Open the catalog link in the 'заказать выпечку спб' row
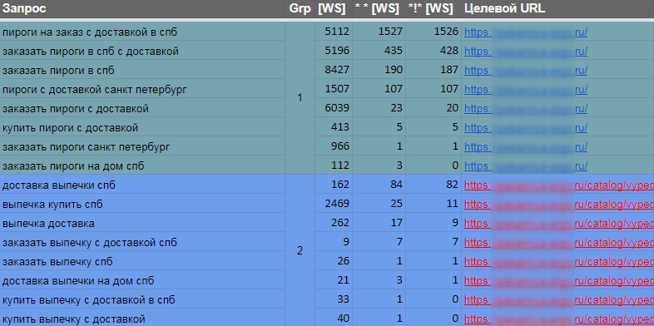Viewport: 654px width, 326px height. [x=559, y=262]
